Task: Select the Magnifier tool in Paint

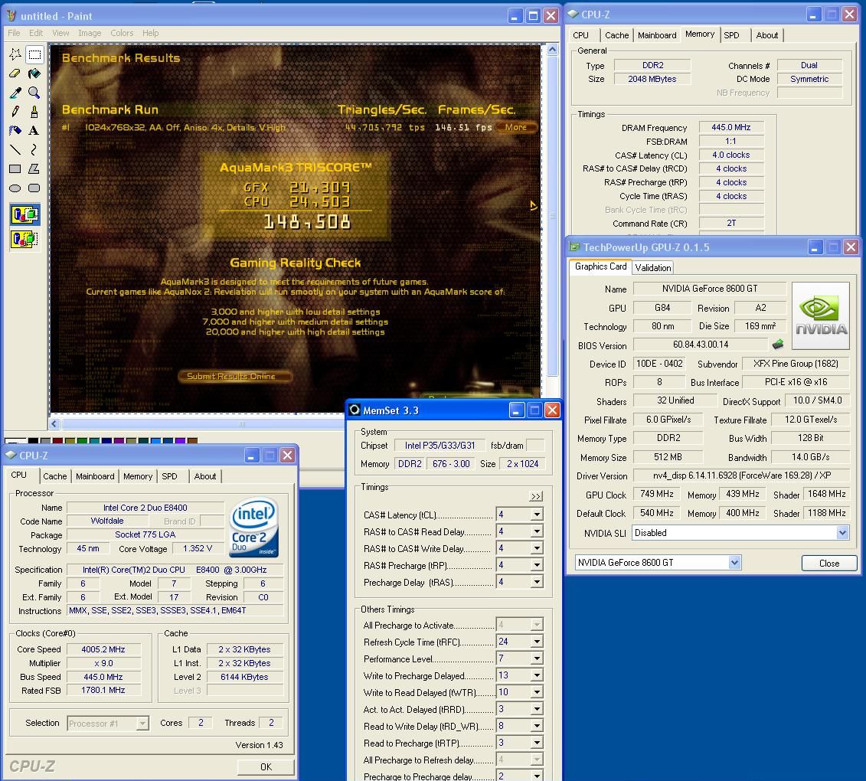Action: coord(34,92)
